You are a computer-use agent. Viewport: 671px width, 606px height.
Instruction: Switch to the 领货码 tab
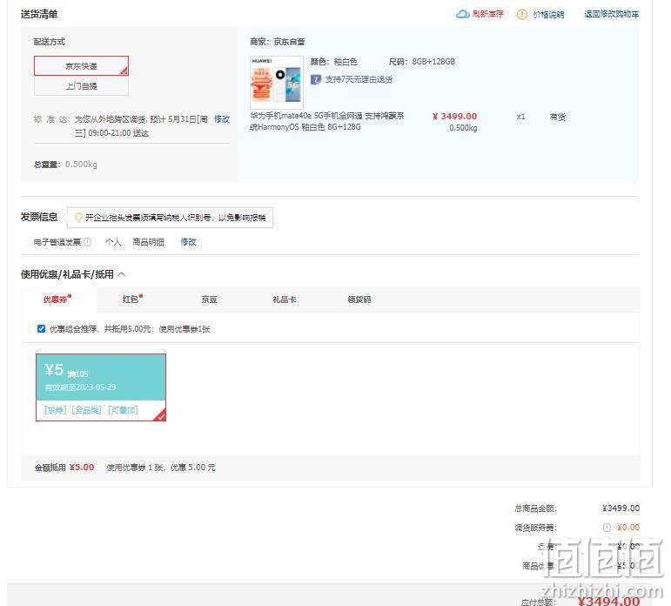point(359,300)
